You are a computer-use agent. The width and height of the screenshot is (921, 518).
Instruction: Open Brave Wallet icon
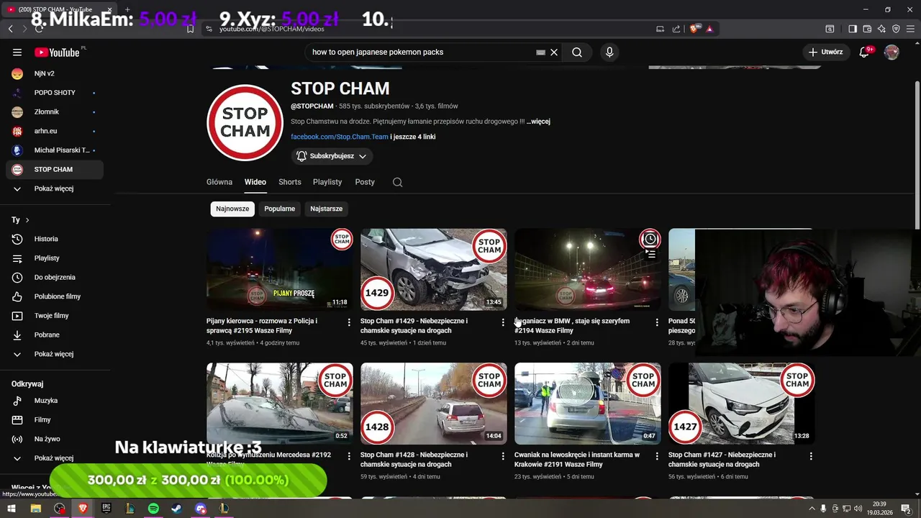(x=867, y=29)
